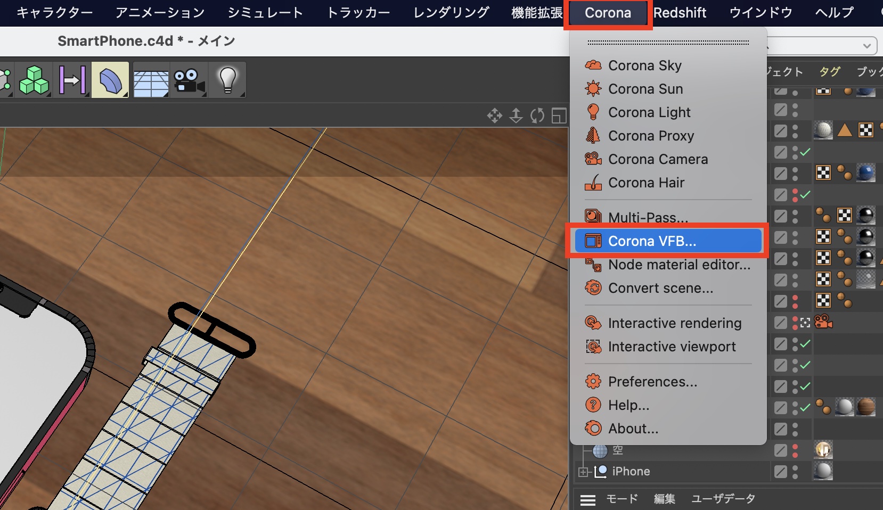
Task: Start Corona Interactive rendering
Action: click(x=674, y=323)
